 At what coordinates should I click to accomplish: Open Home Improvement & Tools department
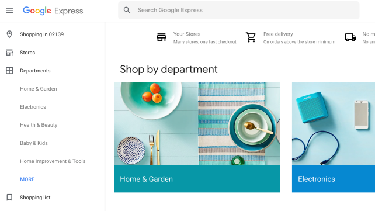53,161
